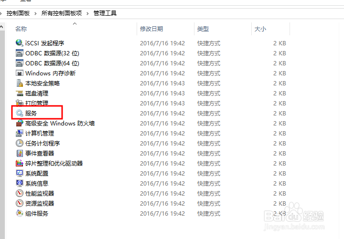
Task: Sort by the 类型 column header
Action: [203, 29]
